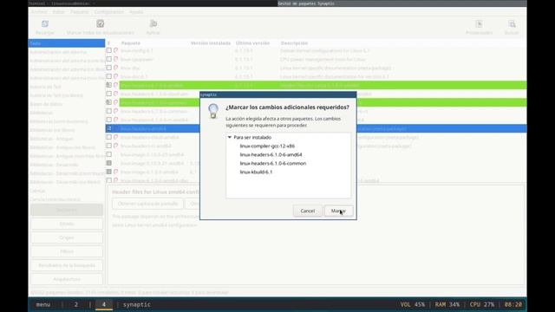The image size is (555, 312).
Task: Toggle checkbox for linux-doc-6.1 package
Action: pyautogui.click(x=109, y=76)
